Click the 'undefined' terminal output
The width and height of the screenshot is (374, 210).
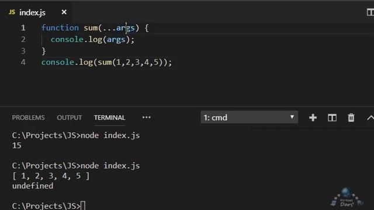coord(33,185)
